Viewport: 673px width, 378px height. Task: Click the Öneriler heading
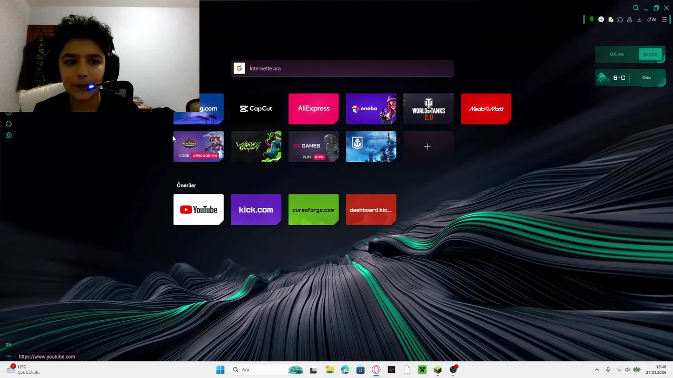point(186,185)
